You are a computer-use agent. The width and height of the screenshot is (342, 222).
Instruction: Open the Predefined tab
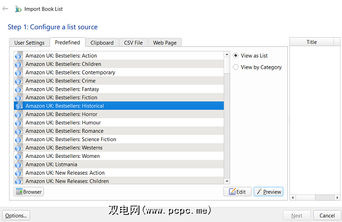67,42
